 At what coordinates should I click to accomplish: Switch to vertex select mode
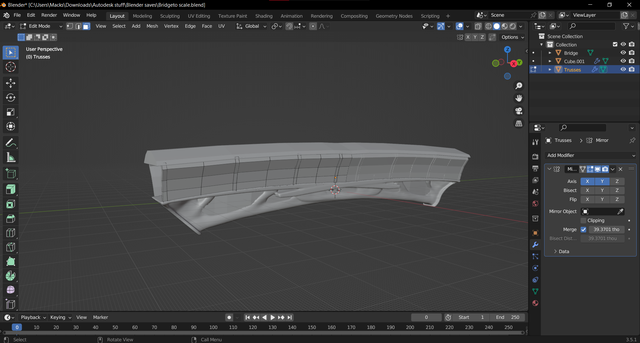(70, 26)
